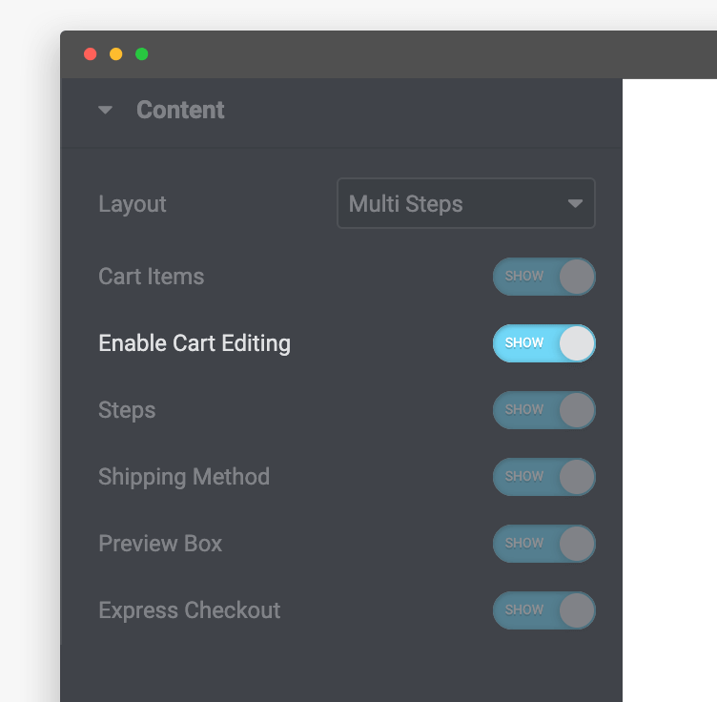Toggle the Shipping Method switch
717x702 pixels.
[544, 477]
